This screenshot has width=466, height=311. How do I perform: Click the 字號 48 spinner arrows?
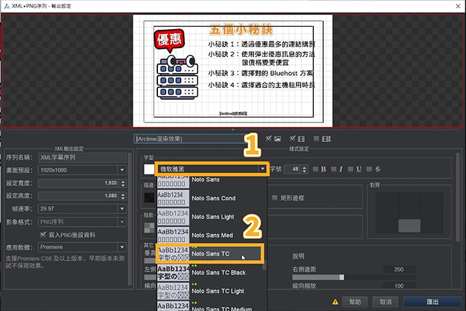pyautogui.click(x=304, y=169)
